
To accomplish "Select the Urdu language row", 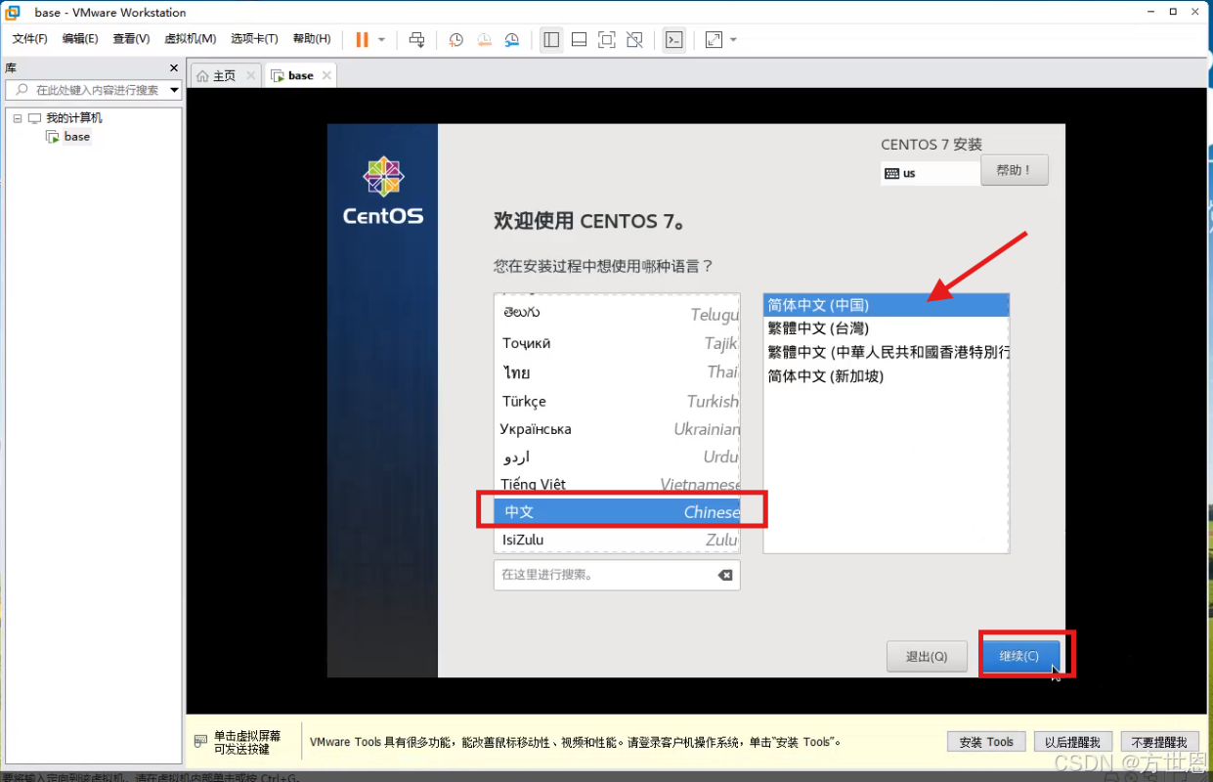I will 618,456.
